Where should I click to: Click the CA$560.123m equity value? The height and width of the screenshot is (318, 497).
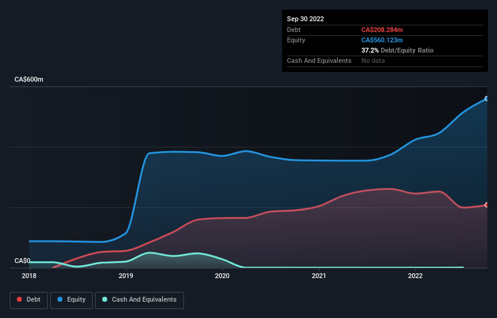pos(382,40)
